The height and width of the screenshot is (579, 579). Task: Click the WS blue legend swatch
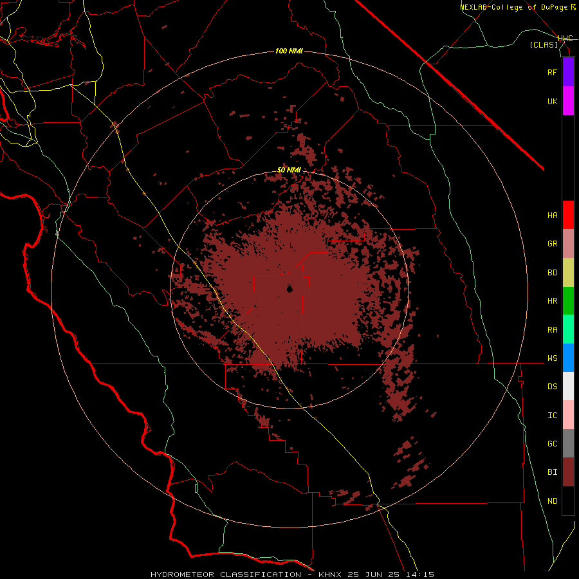click(568, 358)
